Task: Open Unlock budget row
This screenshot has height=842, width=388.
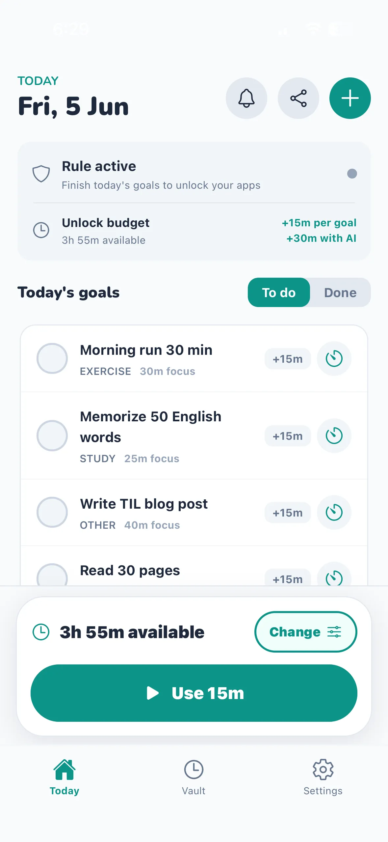Action: coord(194,231)
